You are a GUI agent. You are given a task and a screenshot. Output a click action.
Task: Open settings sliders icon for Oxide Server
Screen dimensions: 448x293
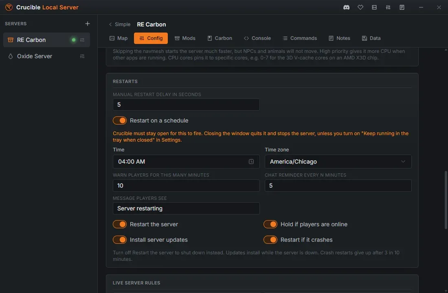click(x=82, y=56)
